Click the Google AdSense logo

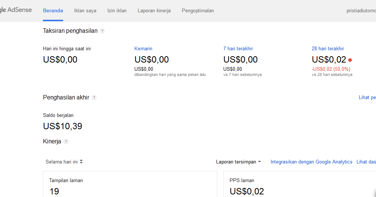[x=16, y=10]
